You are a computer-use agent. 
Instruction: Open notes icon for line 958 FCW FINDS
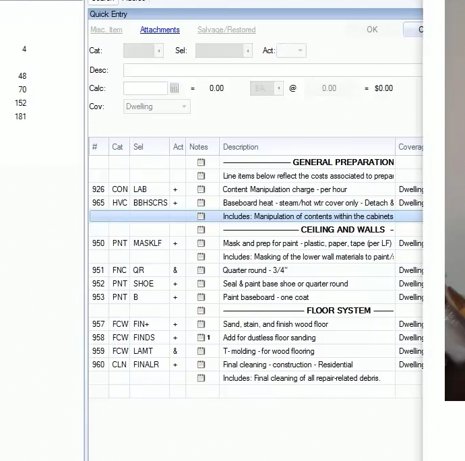pyautogui.click(x=201, y=338)
